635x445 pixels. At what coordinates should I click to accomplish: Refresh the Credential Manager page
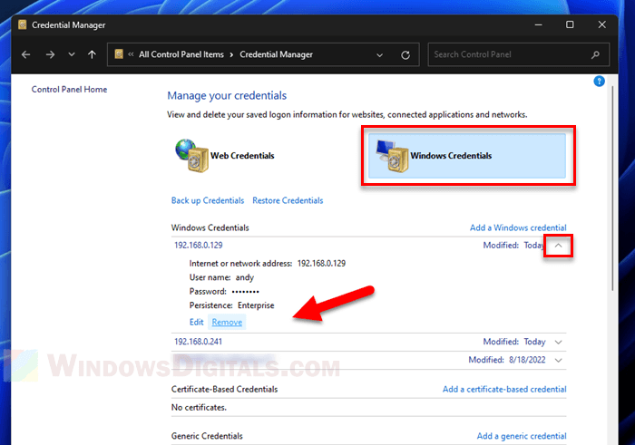tap(405, 55)
